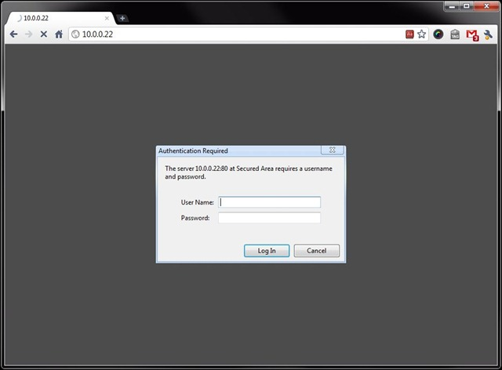Maximize the browser window
Image resolution: width=502 pixels, height=370 pixels.
coord(467,6)
